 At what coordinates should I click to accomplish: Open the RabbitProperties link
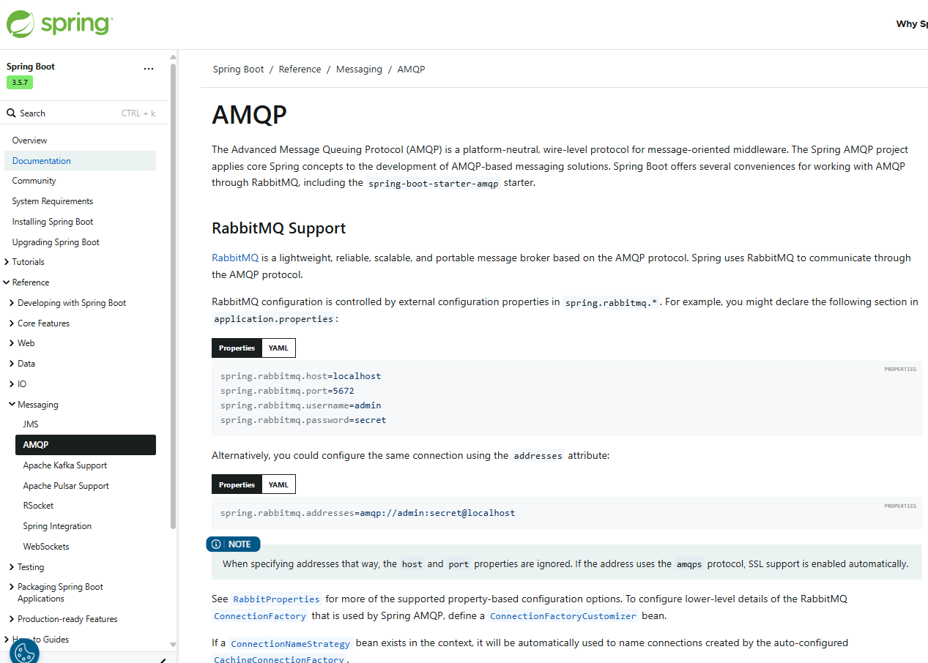[x=276, y=599]
